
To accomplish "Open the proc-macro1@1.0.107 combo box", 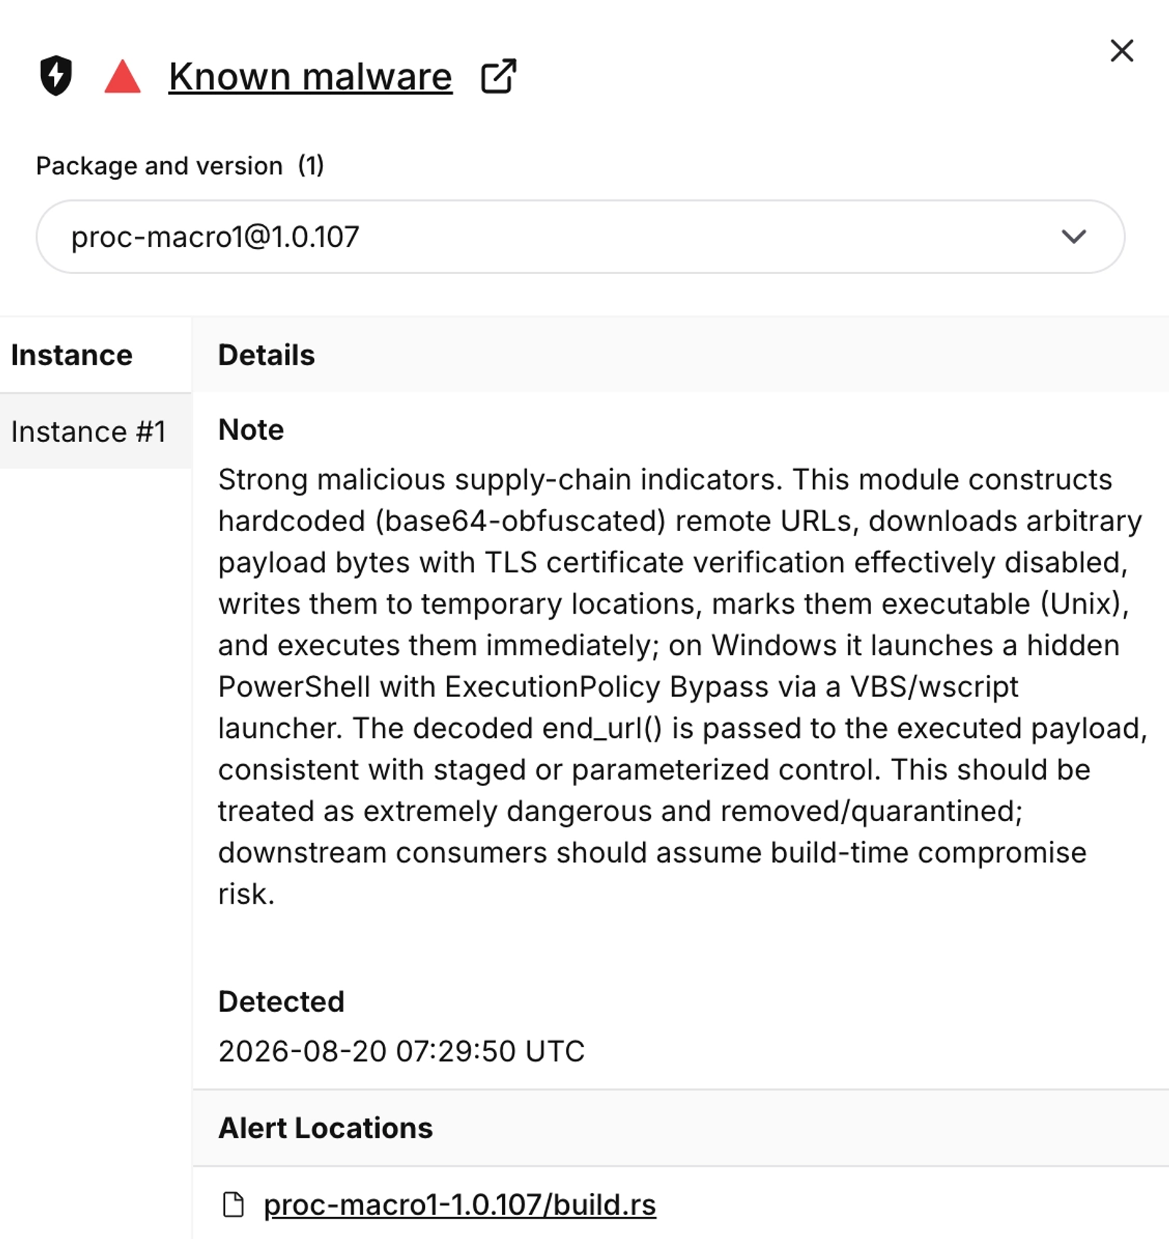I will 580,237.
